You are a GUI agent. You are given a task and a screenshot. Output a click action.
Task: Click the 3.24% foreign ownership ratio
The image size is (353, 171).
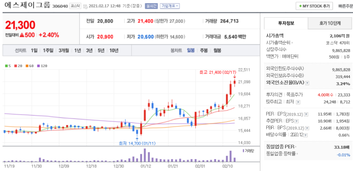point(343,83)
